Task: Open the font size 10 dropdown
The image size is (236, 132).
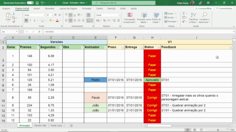Action: (52, 15)
